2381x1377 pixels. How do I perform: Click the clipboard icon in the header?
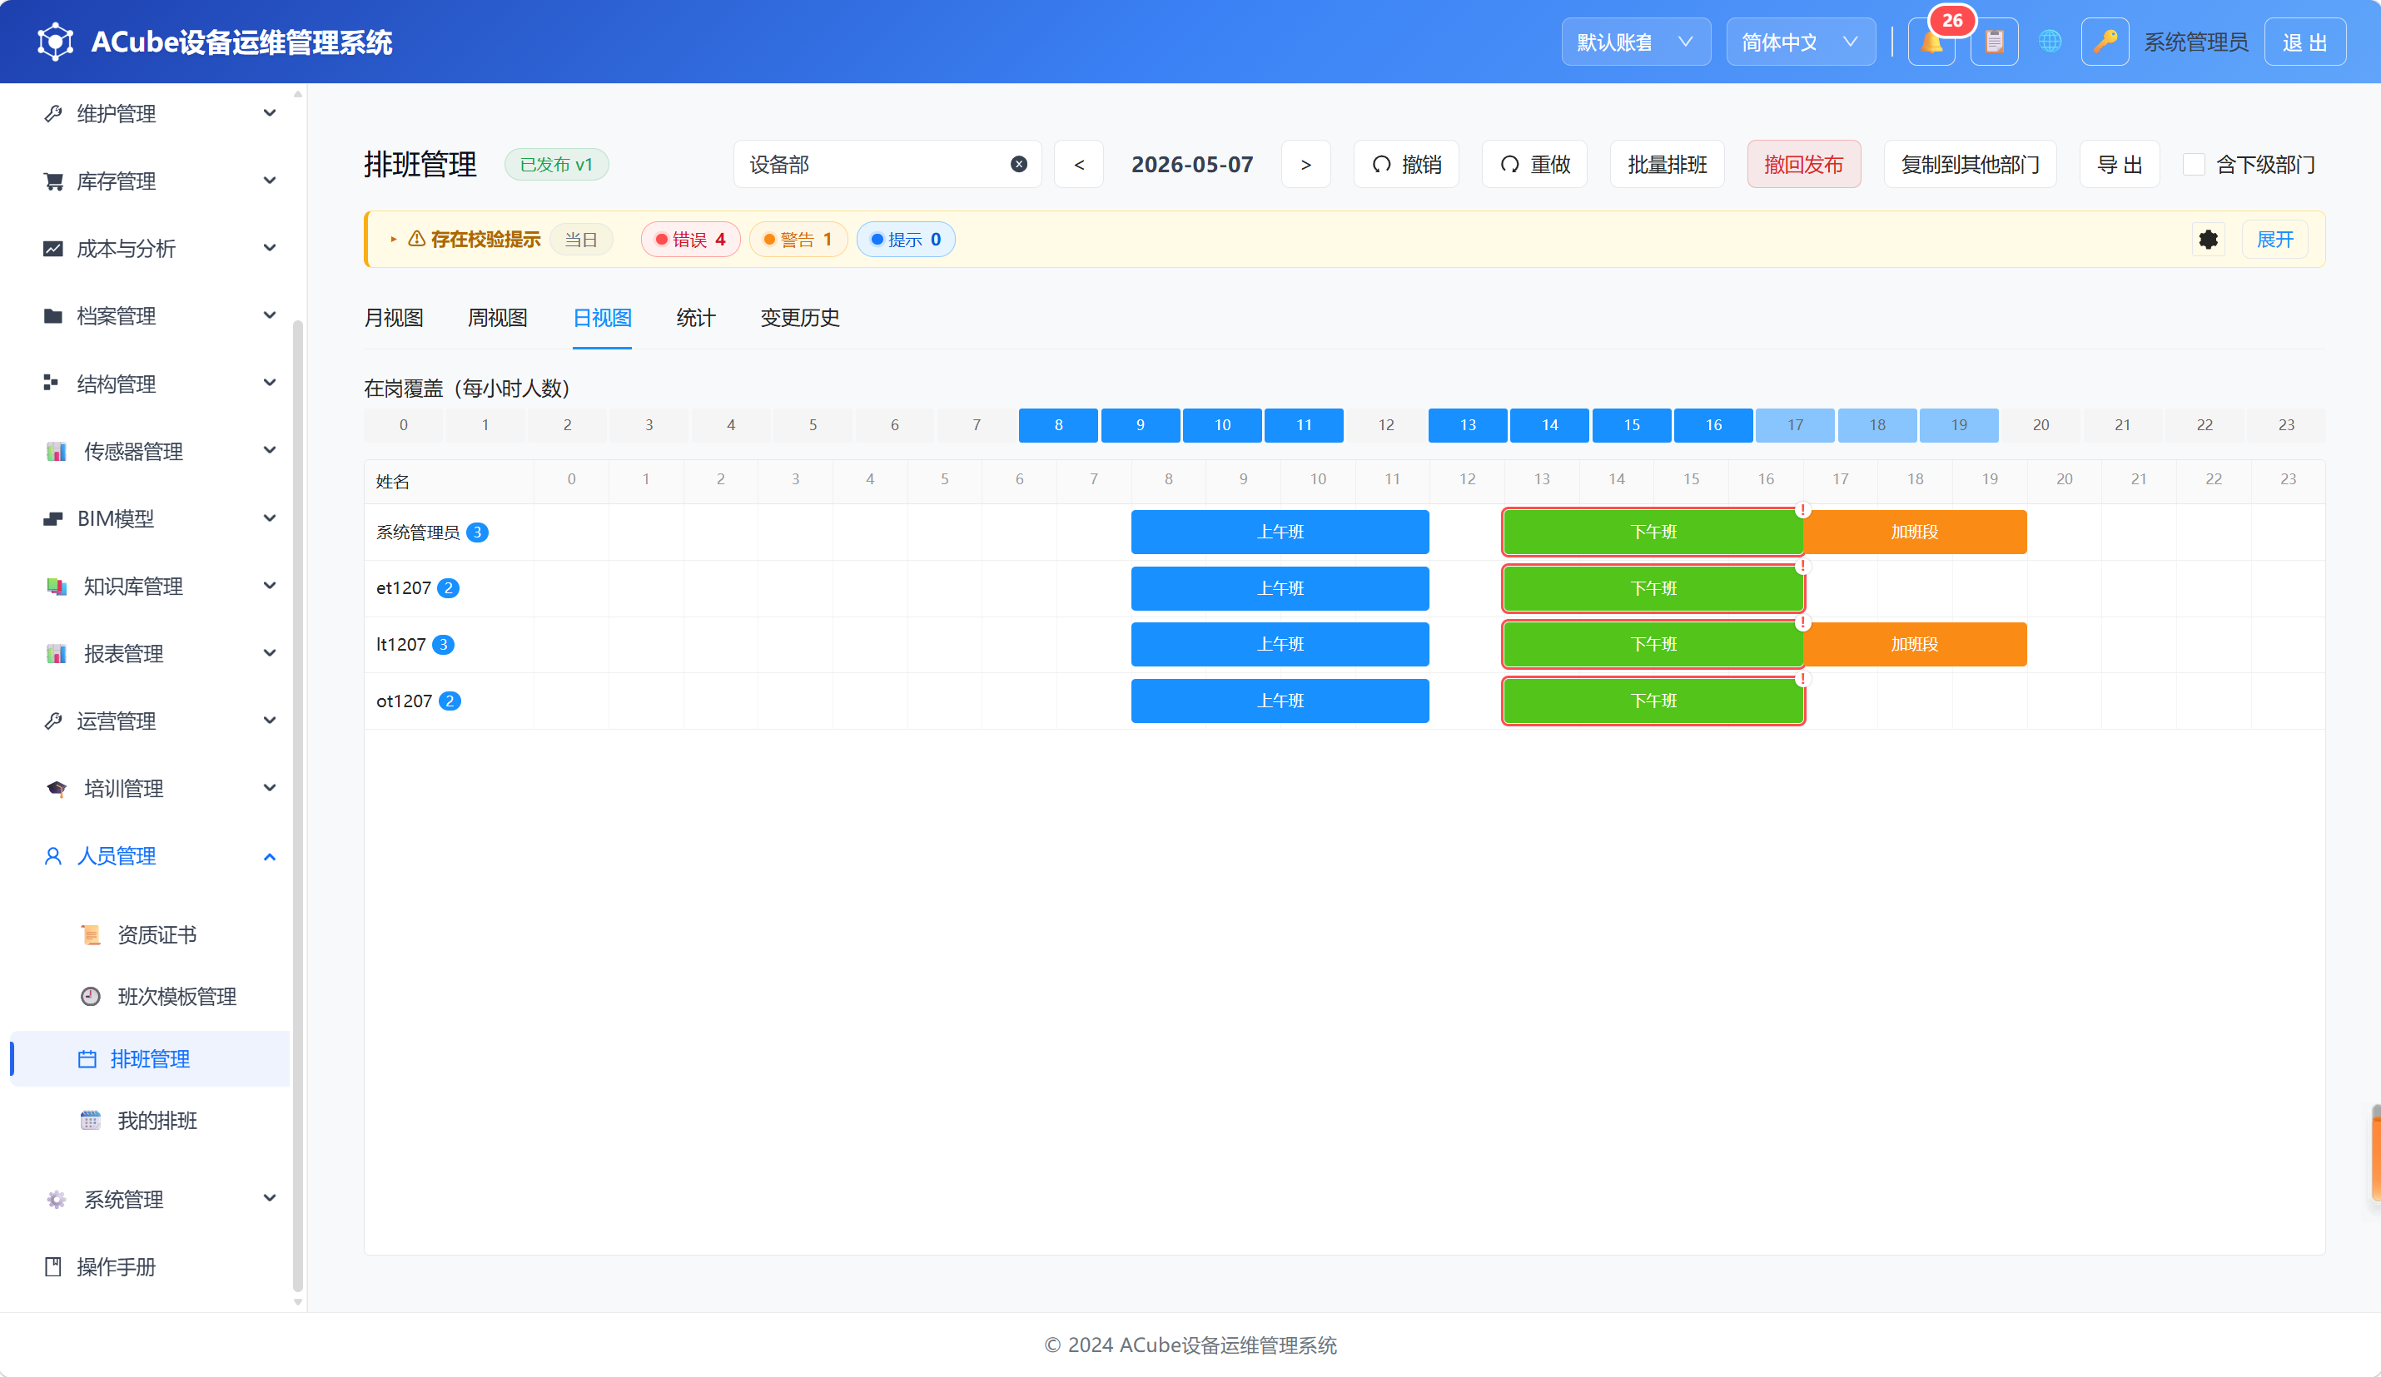click(x=1994, y=42)
